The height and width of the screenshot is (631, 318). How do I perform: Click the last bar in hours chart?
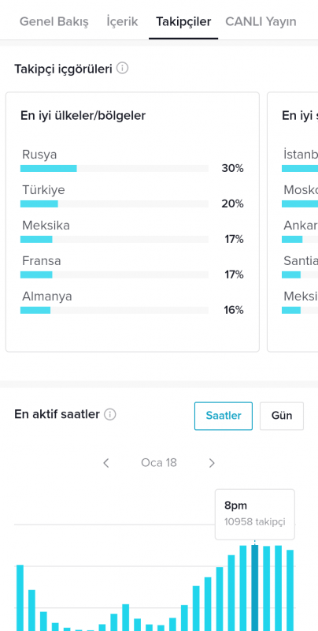(290, 590)
